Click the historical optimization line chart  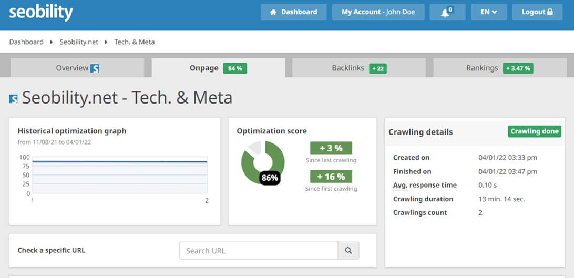click(120, 176)
